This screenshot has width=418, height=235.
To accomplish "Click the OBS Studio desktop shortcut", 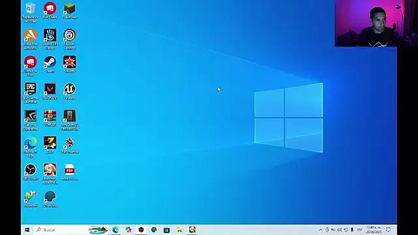I will (x=31, y=172).
